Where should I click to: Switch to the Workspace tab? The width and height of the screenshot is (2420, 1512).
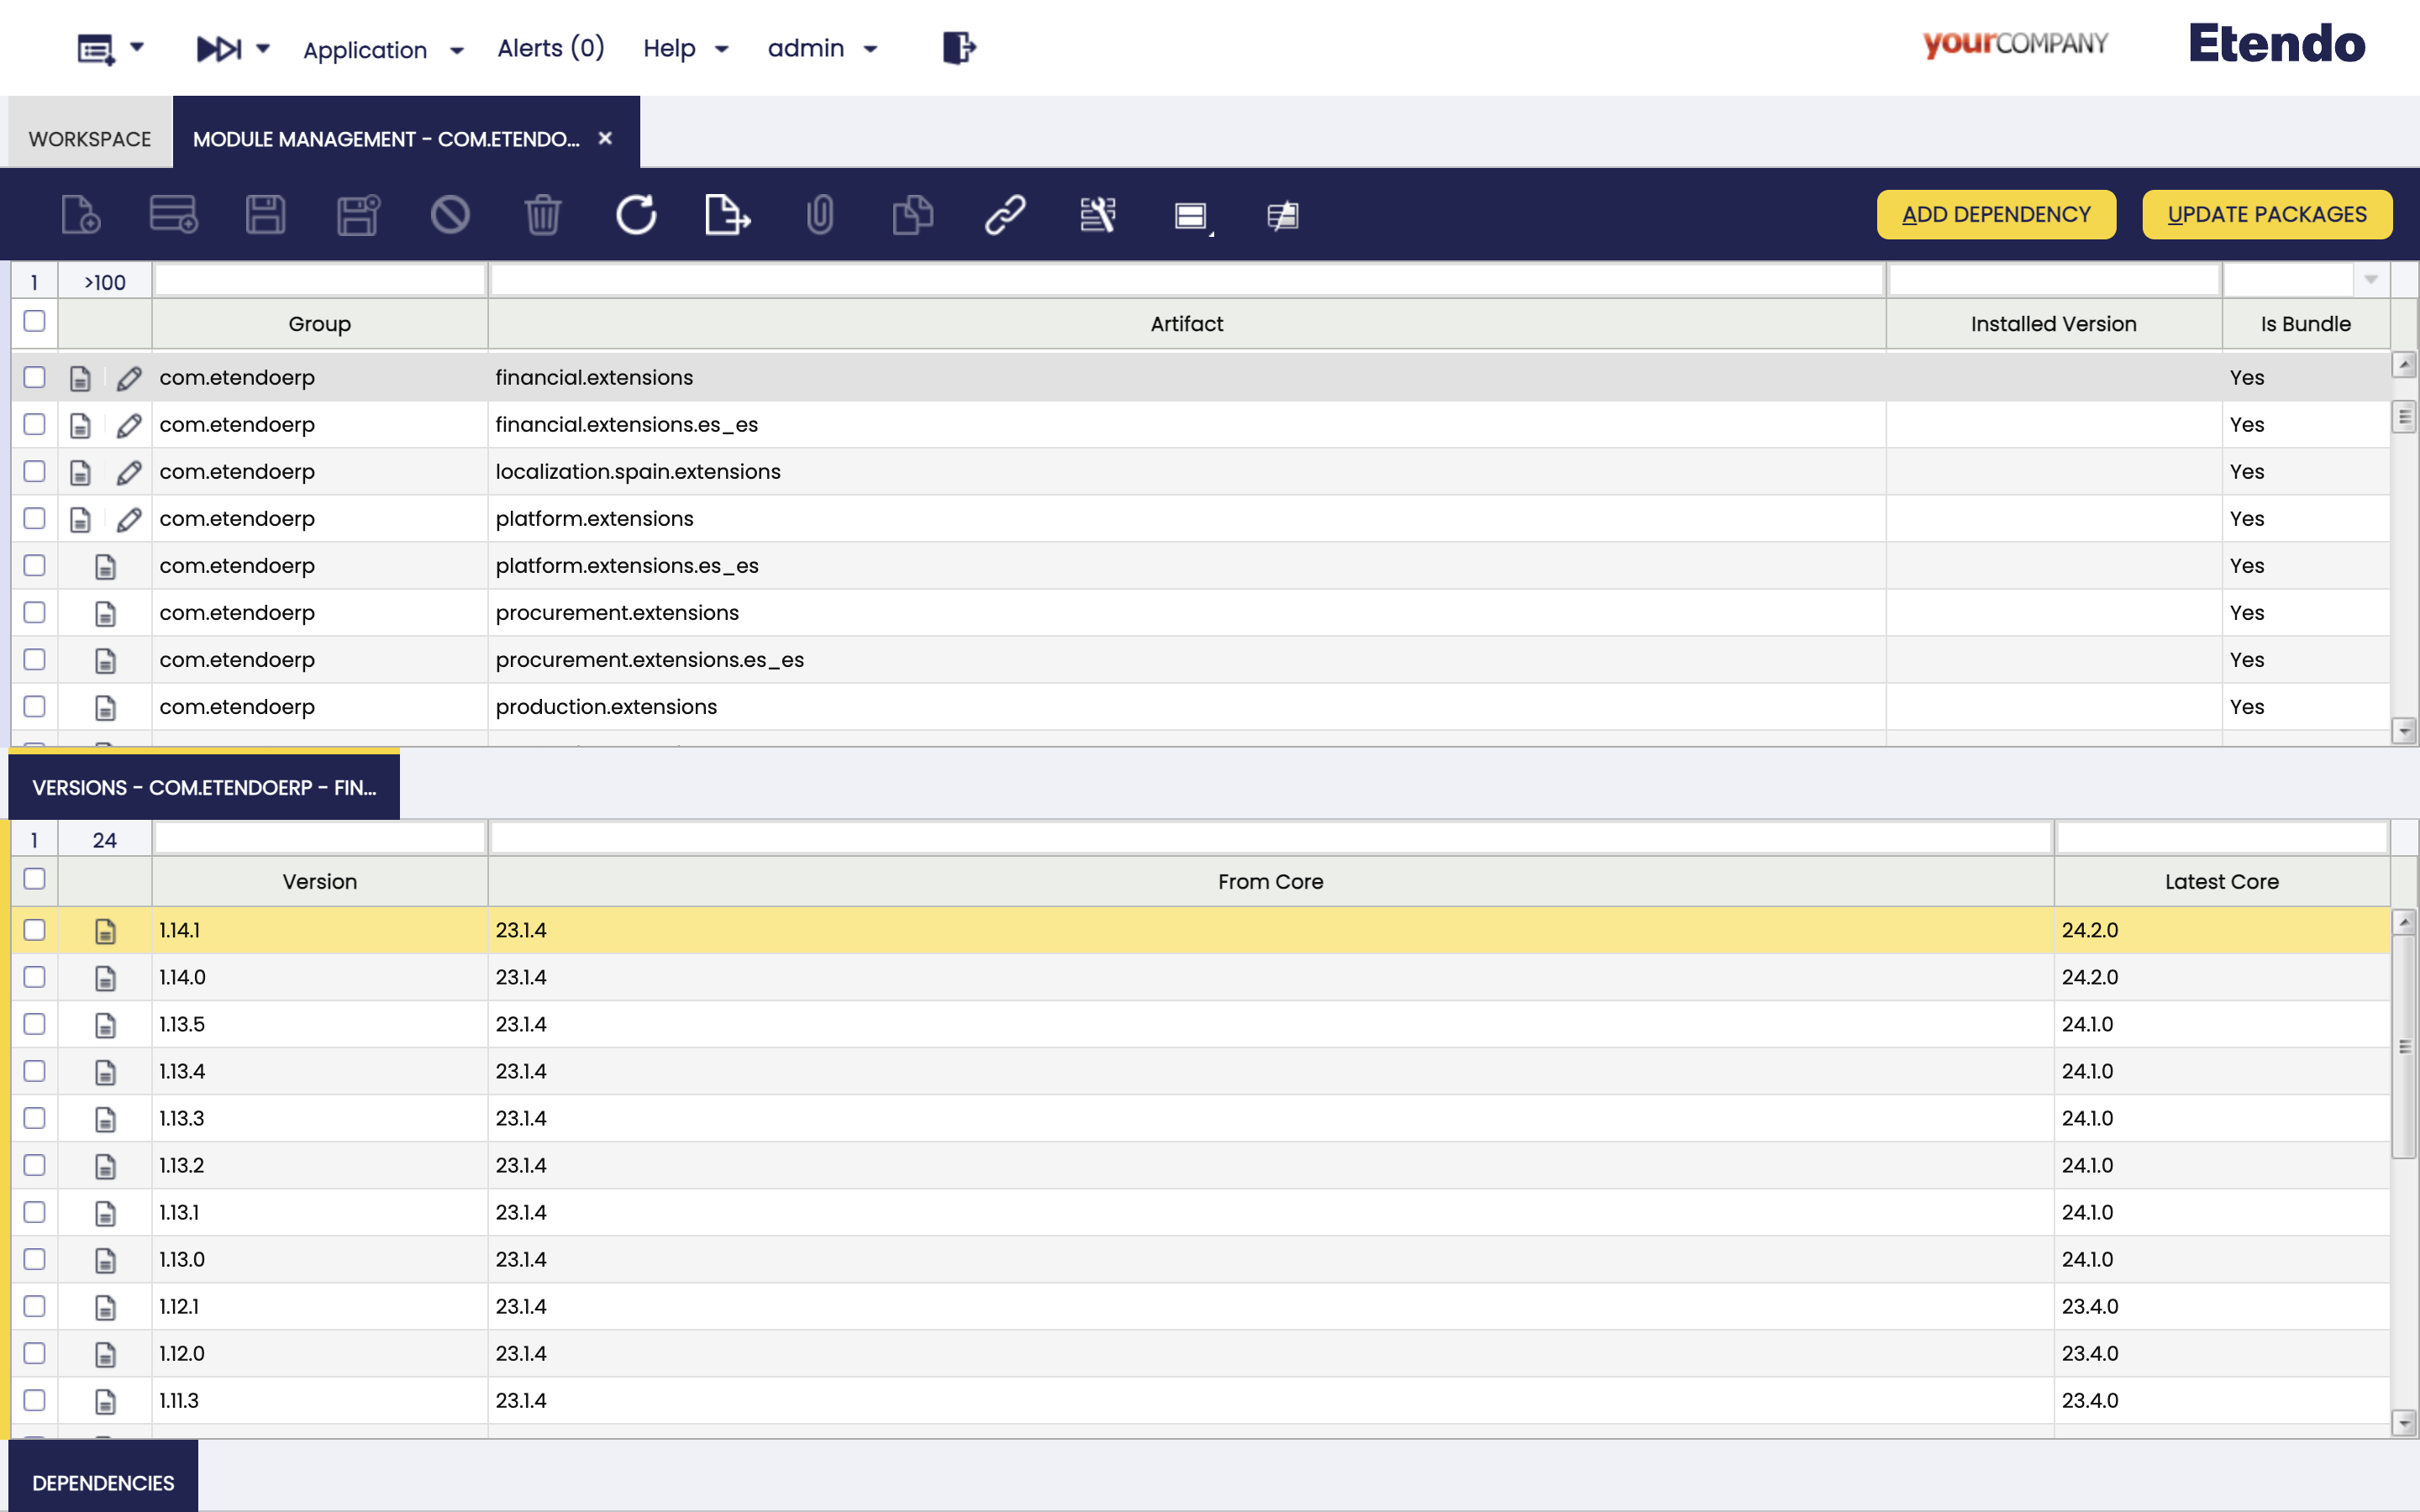(x=90, y=139)
